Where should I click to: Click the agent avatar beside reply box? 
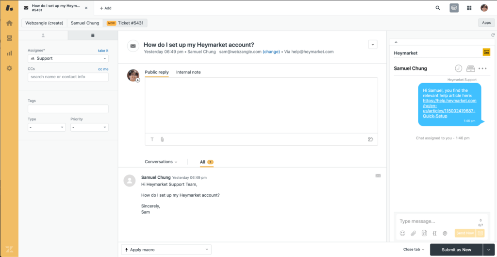coord(133,75)
